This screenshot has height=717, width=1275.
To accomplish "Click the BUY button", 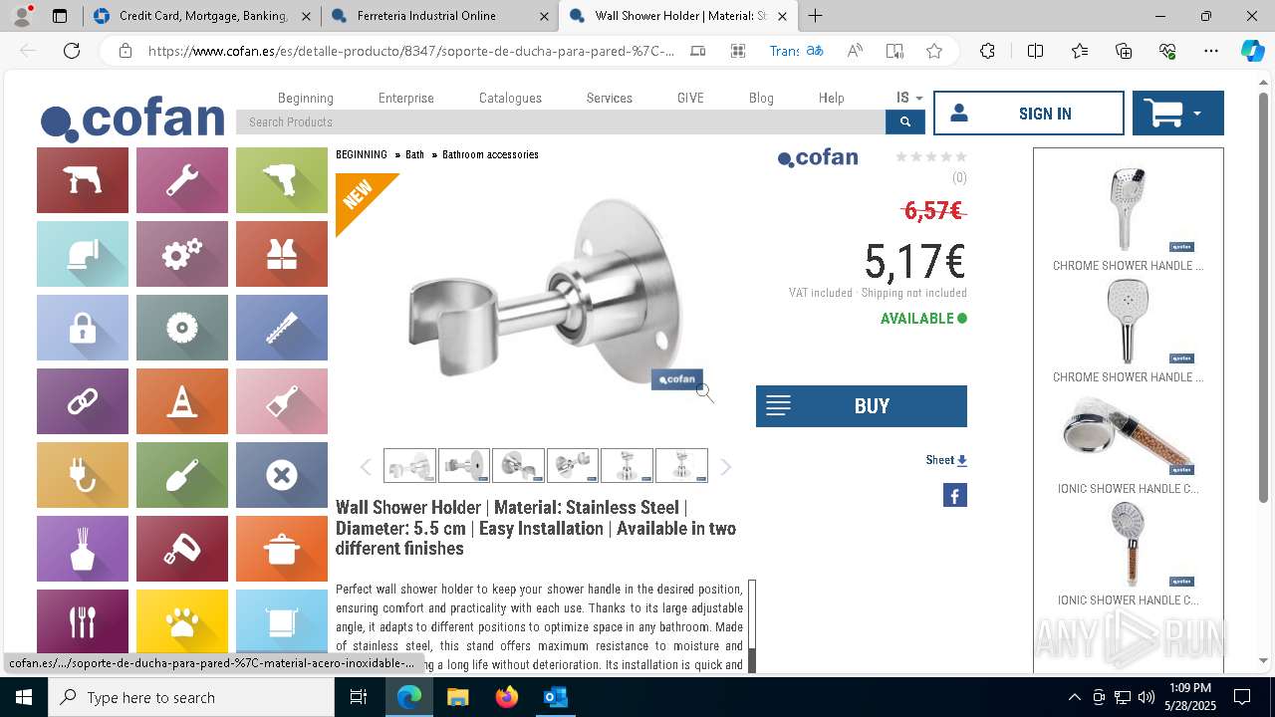I will click(x=861, y=406).
